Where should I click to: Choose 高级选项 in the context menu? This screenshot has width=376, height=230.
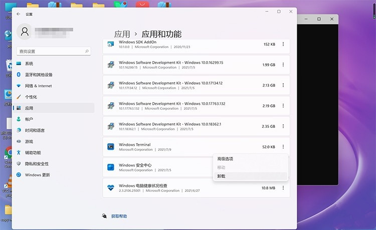click(x=250, y=159)
